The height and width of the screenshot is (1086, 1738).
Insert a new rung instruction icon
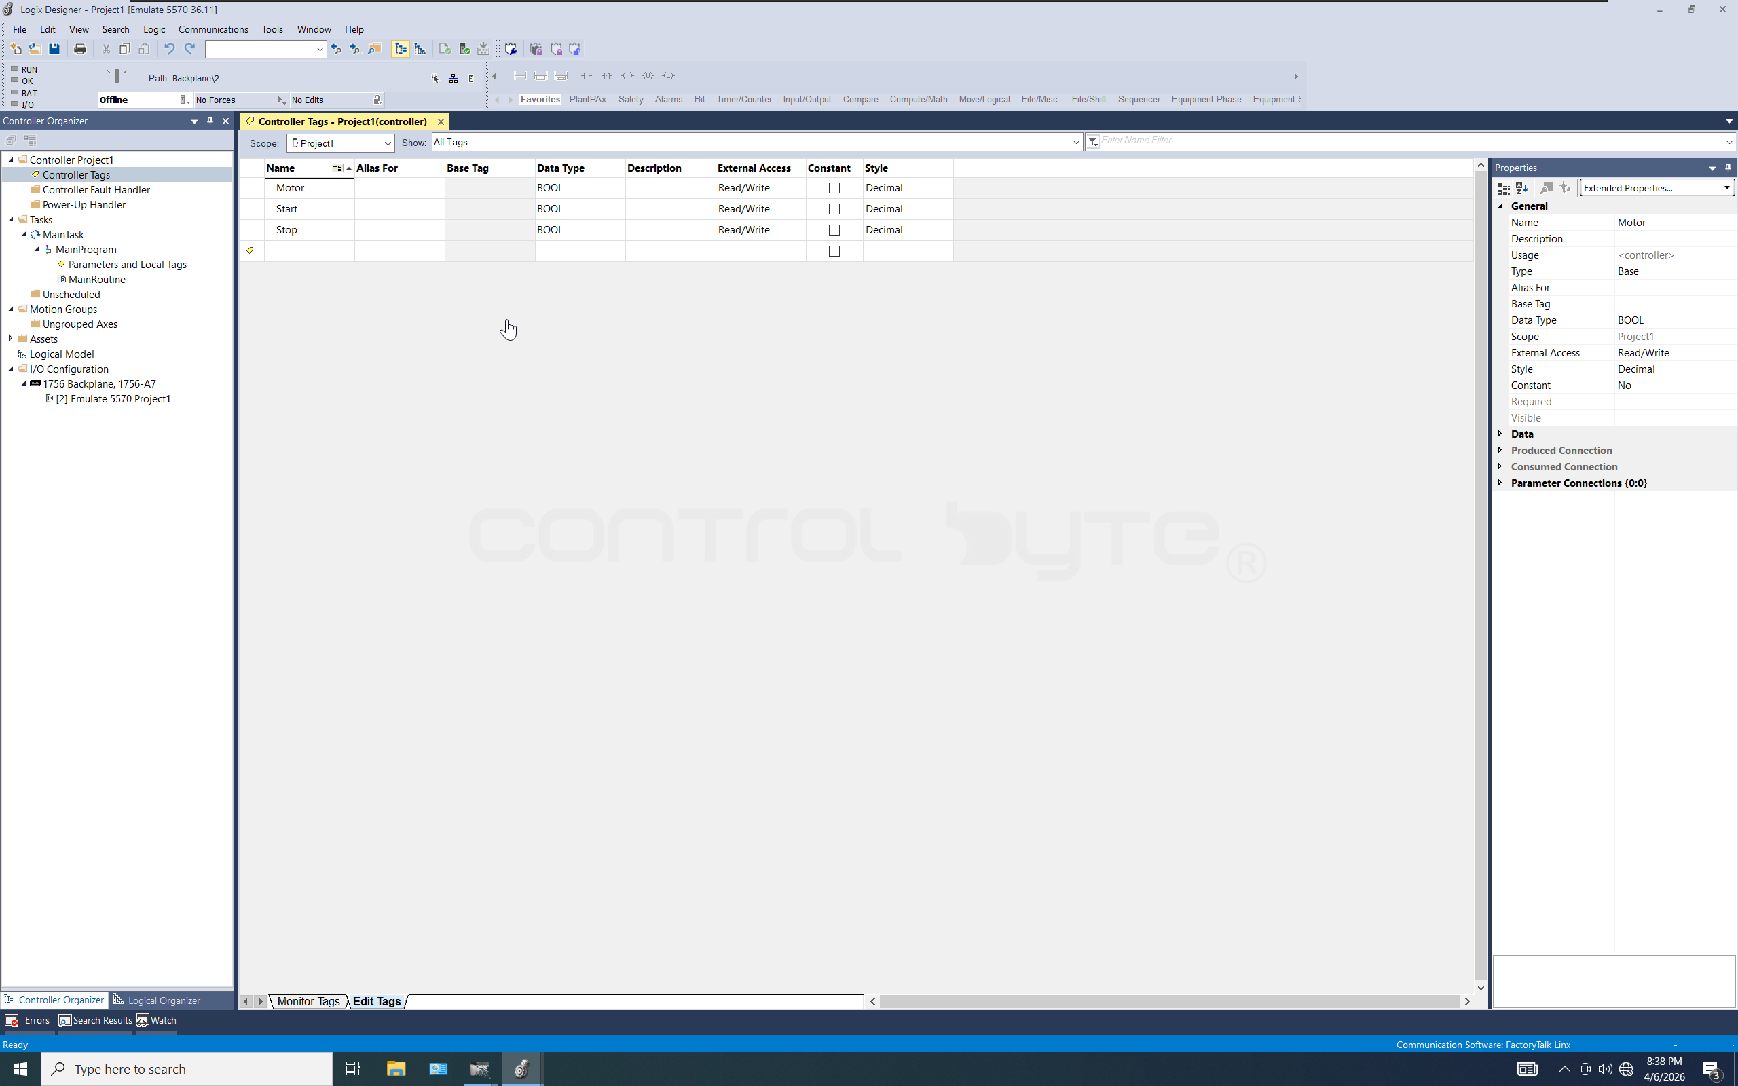coord(520,76)
